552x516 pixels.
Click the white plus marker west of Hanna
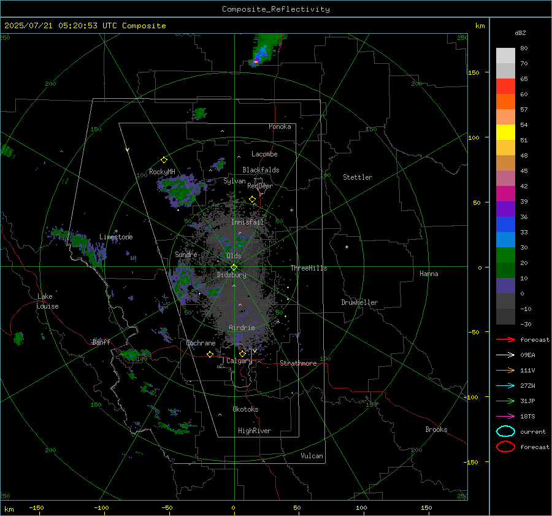pos(347,247)
